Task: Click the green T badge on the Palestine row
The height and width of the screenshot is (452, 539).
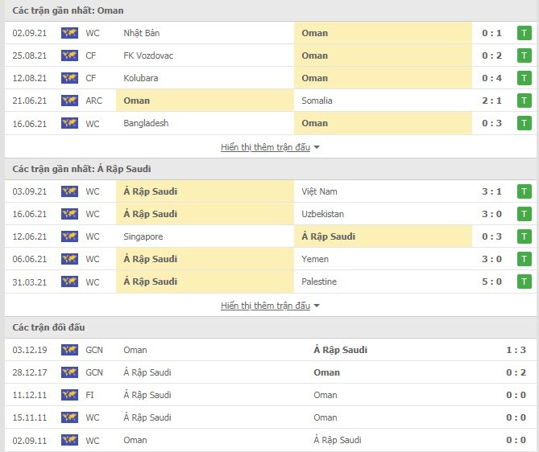Action: [524, 281]
